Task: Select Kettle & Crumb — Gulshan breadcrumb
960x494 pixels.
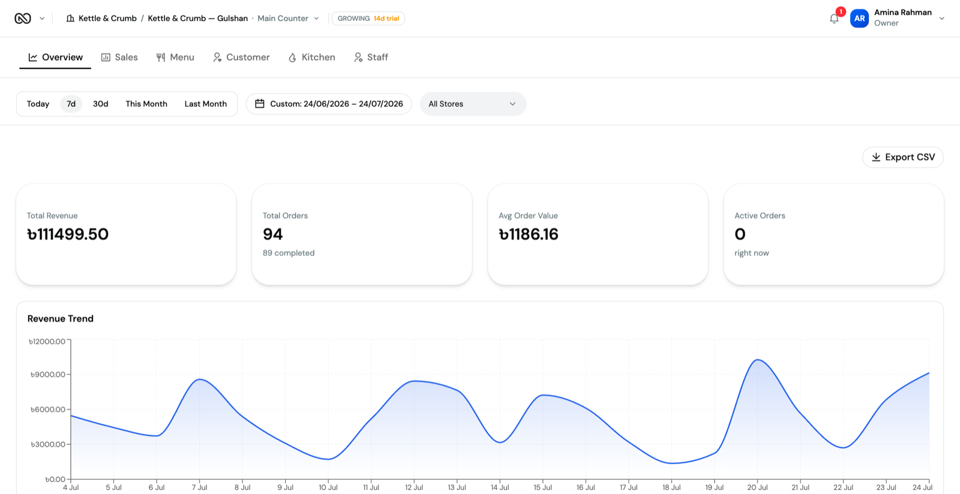Action: pos(198,19)
